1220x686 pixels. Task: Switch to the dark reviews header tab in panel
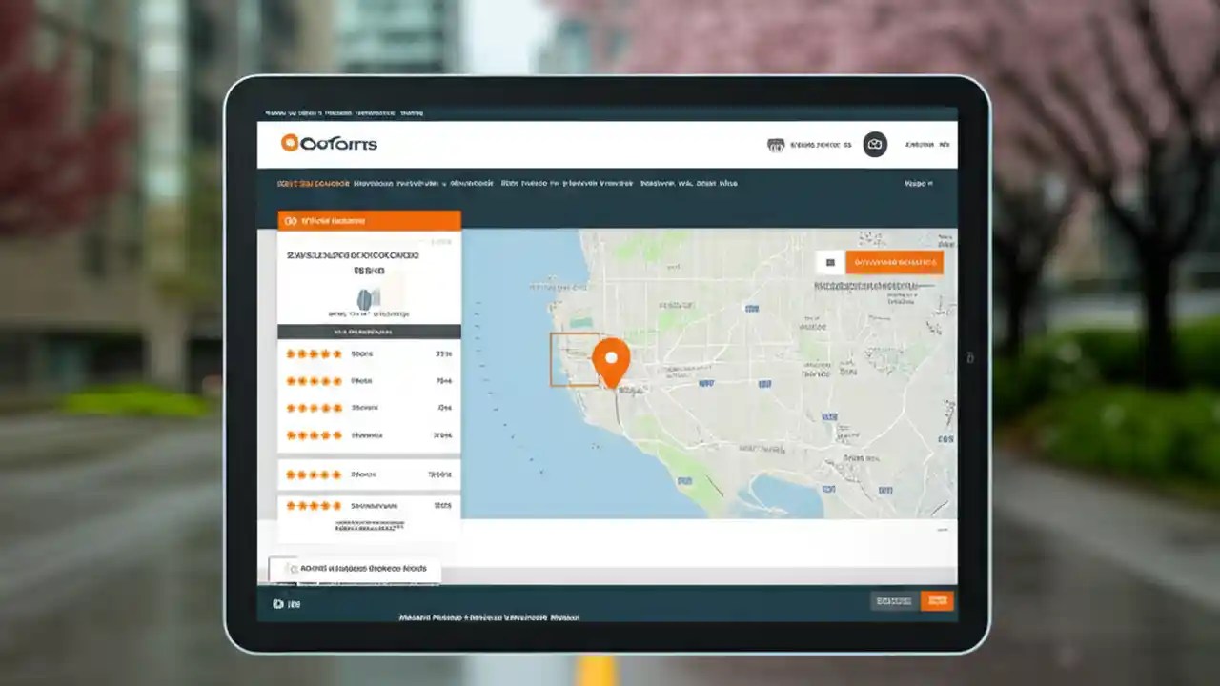point(369,331)
